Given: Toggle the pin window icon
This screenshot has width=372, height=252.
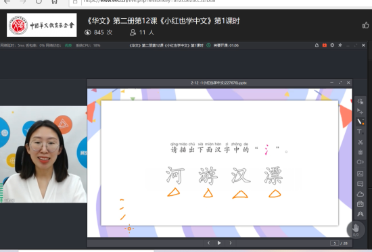Looking at the screenshot, I should (340, 45).
